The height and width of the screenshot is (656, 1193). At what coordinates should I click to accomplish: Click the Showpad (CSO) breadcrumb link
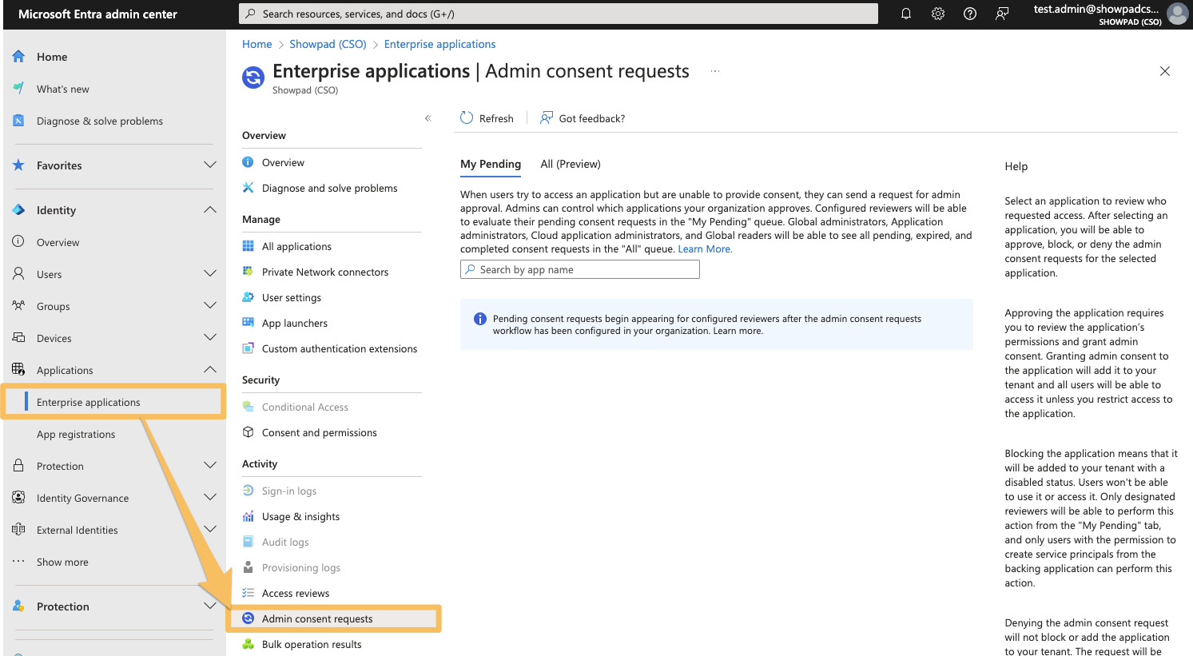point(328,44)
